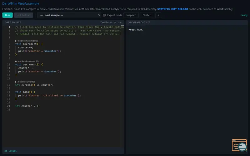
Task: Click the 'int current() => counter;' line
Action: pos(34,85)
